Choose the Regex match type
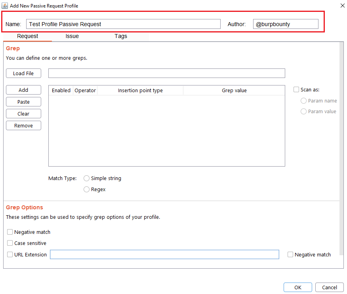 pyautogui.click(x=87, y=190)
